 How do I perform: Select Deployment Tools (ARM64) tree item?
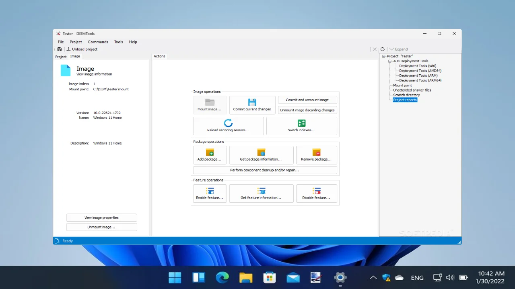(x=420, y=80)
